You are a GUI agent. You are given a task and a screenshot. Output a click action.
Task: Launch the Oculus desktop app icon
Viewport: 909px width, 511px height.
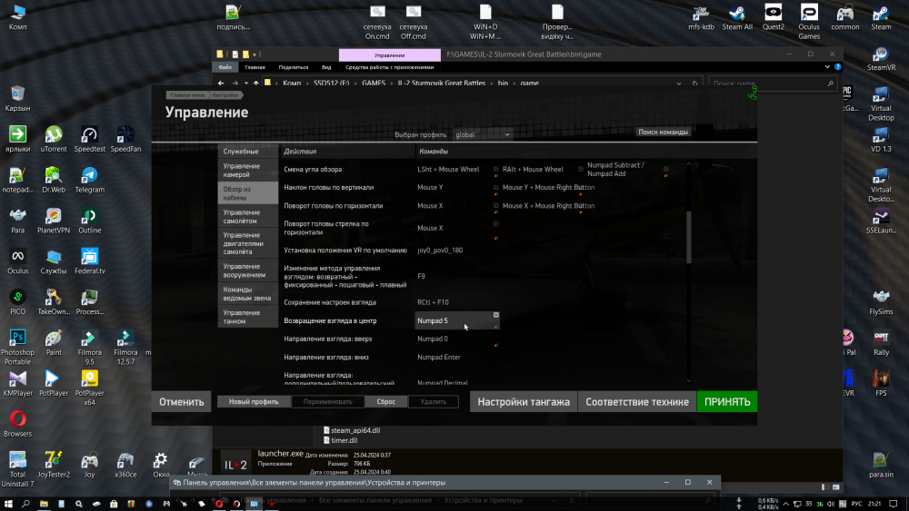[x=17, y=261]
